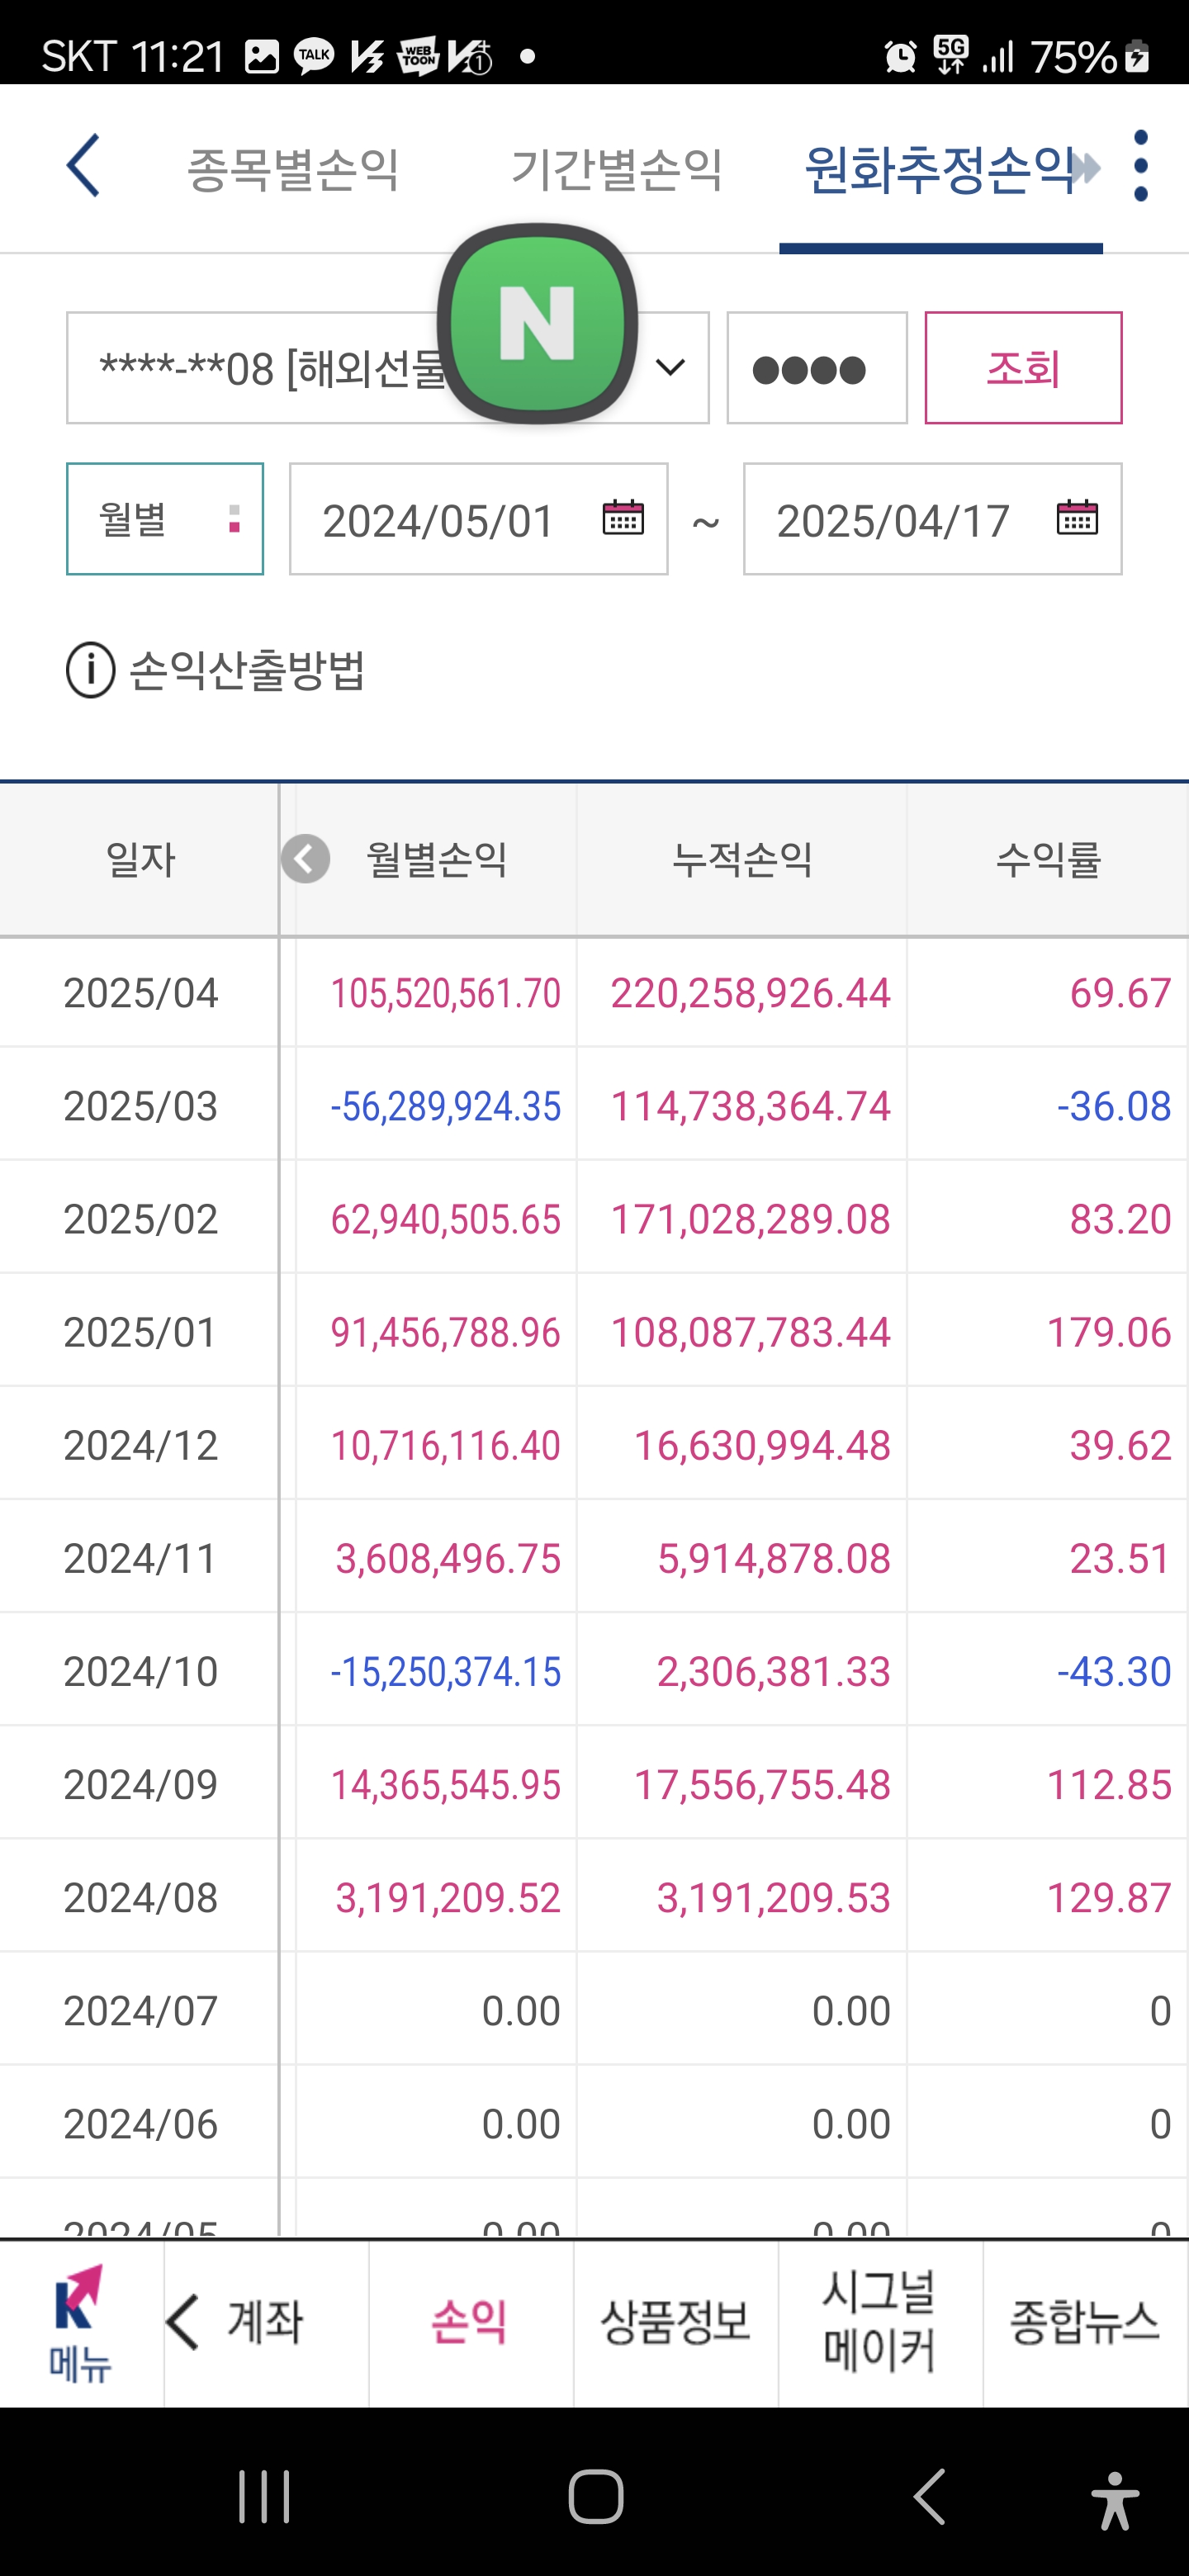The height and width of the screenshot is (2576, 1189).
Task: Tap start date field 2024/05/01
Action: 479,519
